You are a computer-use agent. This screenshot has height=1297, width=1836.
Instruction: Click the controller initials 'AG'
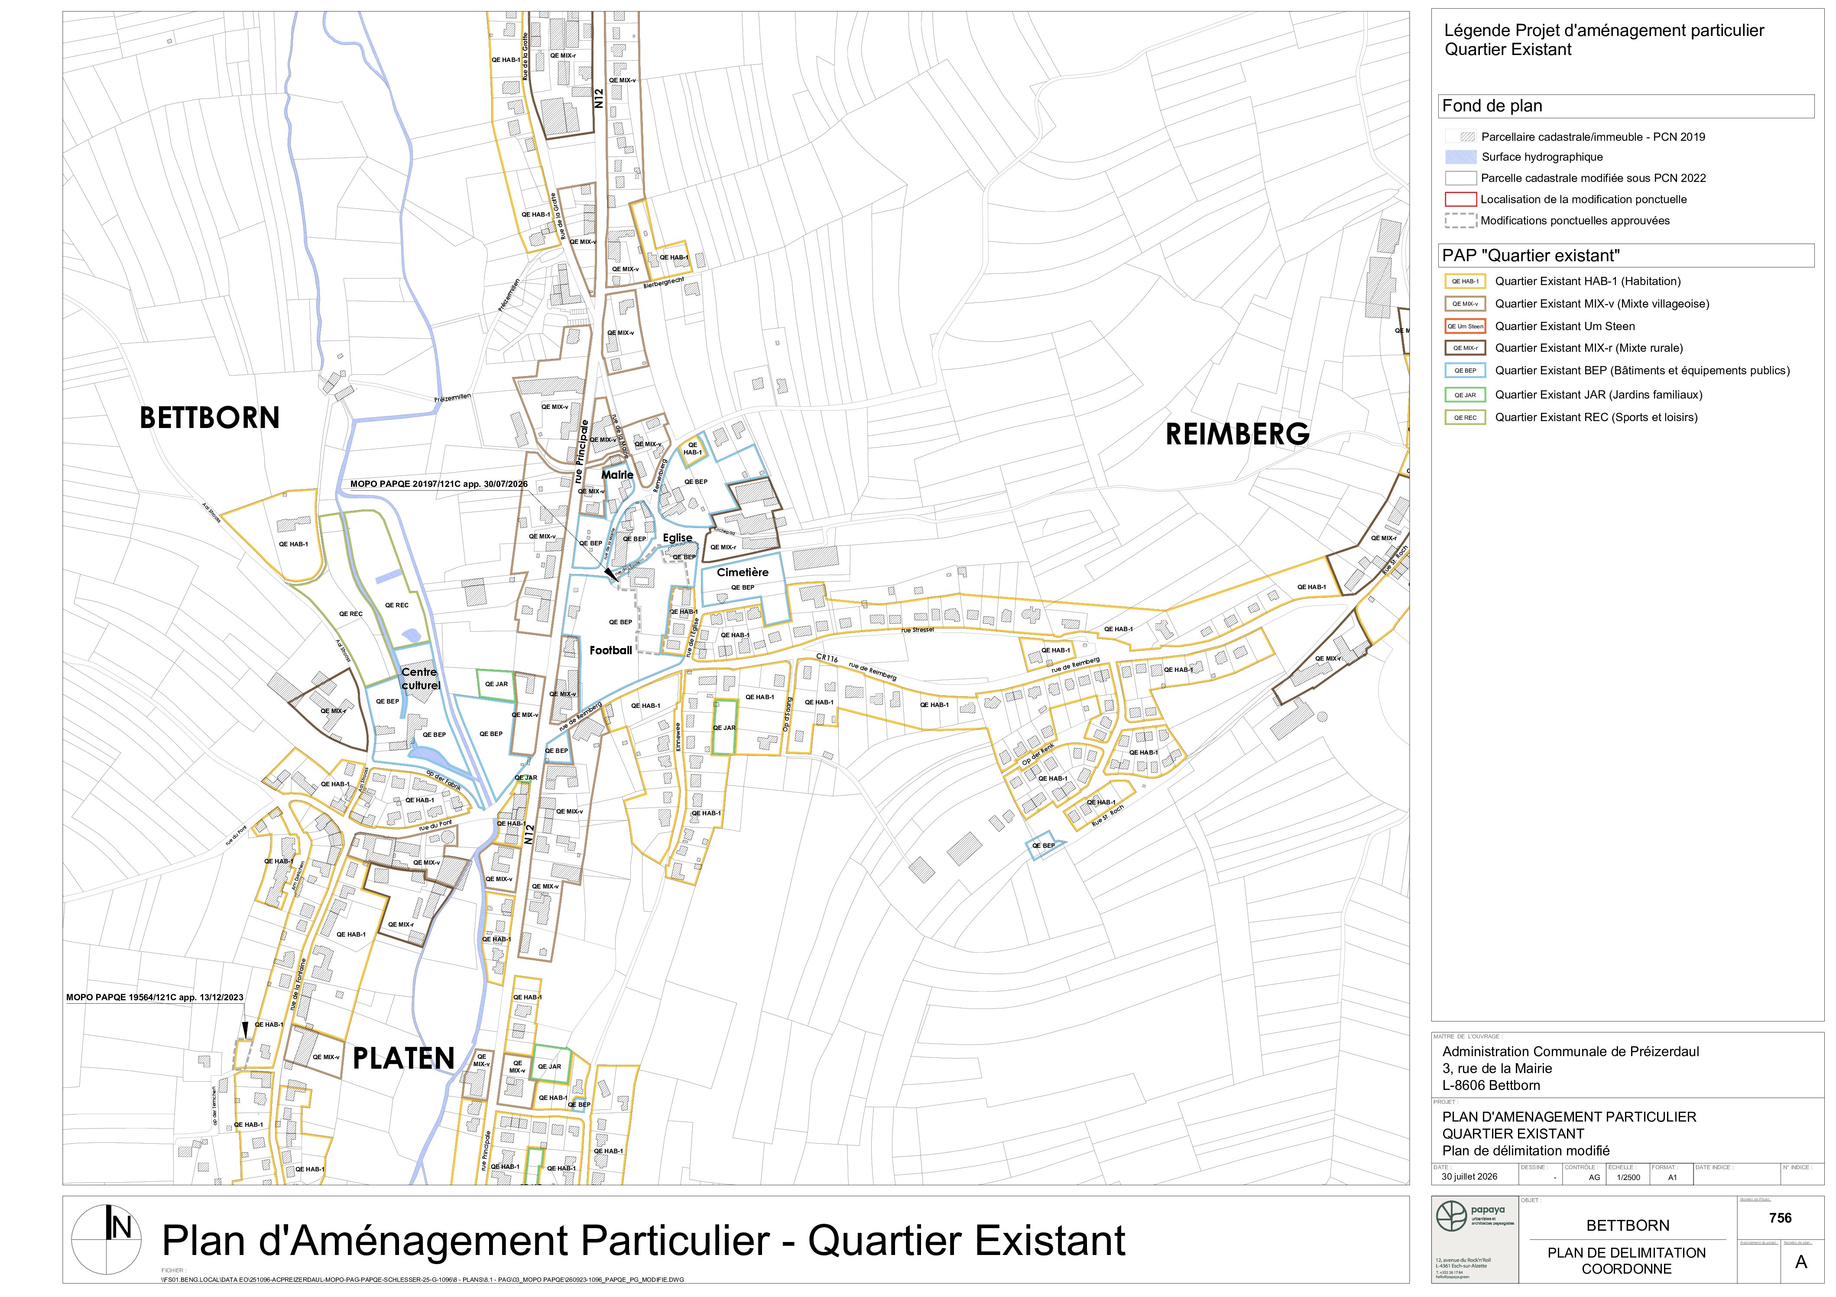(1594, 1178)
